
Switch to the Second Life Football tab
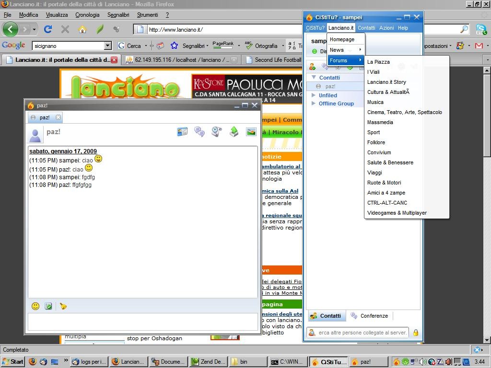click(274, 60)
